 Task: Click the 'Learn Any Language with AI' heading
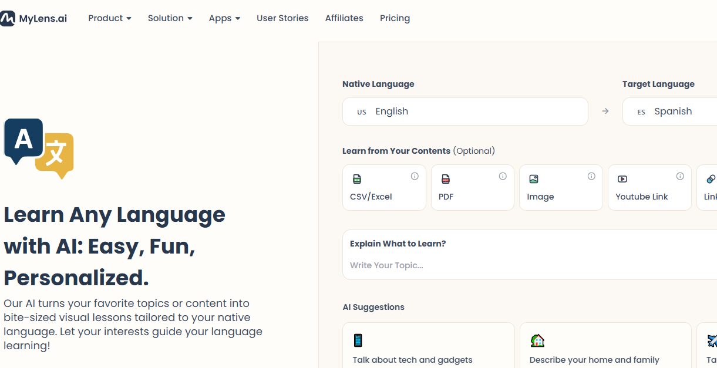115,246
